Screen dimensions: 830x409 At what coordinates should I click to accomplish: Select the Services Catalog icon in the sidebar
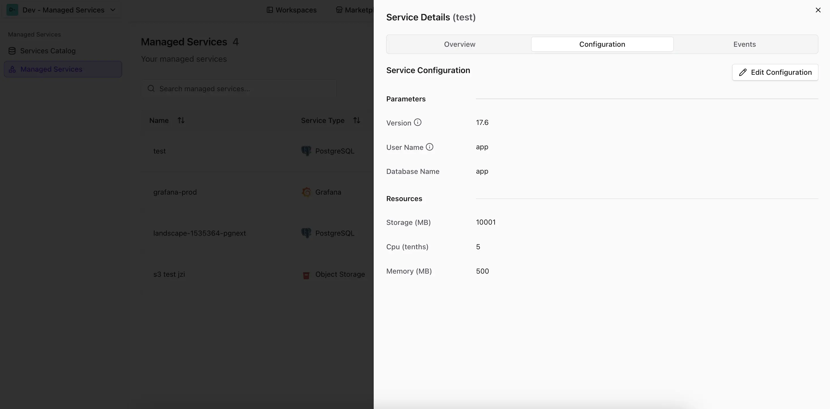click(12, 51)
